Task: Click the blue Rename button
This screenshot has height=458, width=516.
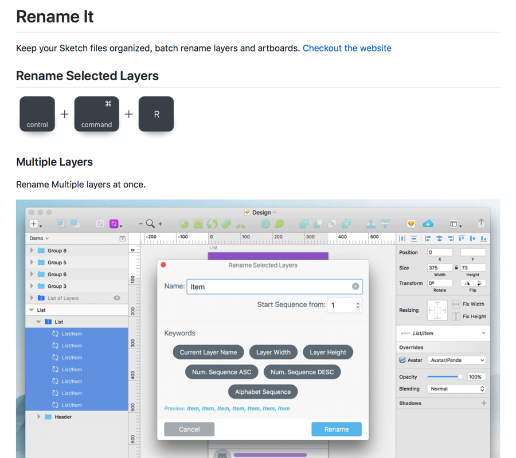Action: [337, 429]
